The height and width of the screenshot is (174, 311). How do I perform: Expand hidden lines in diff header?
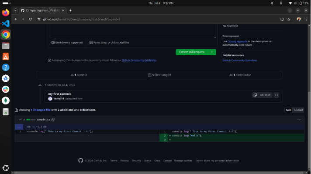pyautogui.click(x=19, y=127)
